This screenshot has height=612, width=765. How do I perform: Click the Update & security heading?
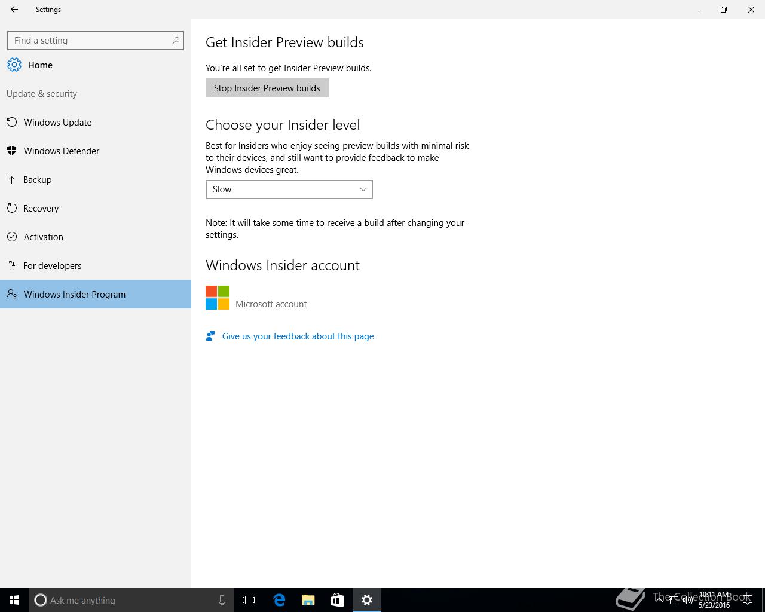(42, 93)
